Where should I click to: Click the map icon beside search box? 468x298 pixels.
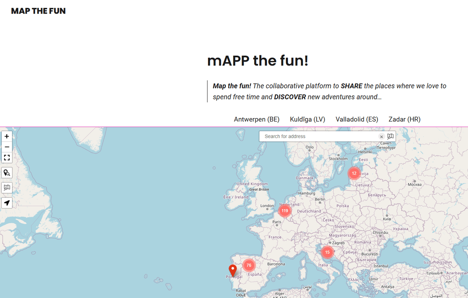(390, 136)
